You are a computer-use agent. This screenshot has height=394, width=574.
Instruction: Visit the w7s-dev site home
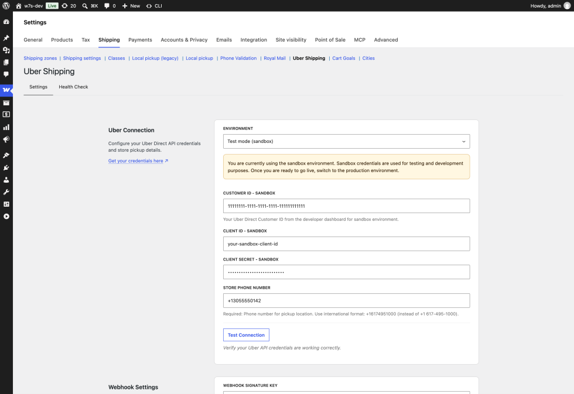click(x=29, y=6)
